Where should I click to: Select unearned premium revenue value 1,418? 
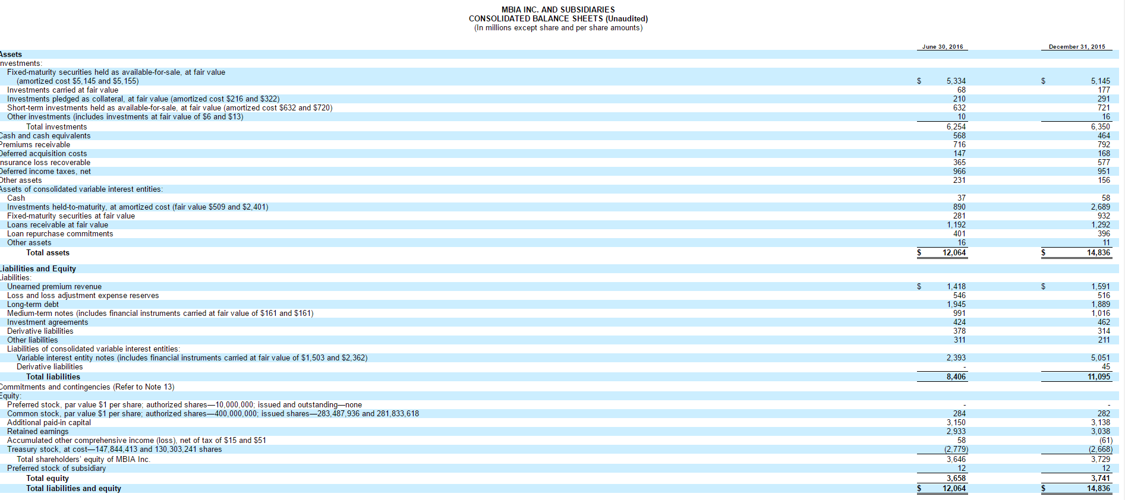pos(956,286)
